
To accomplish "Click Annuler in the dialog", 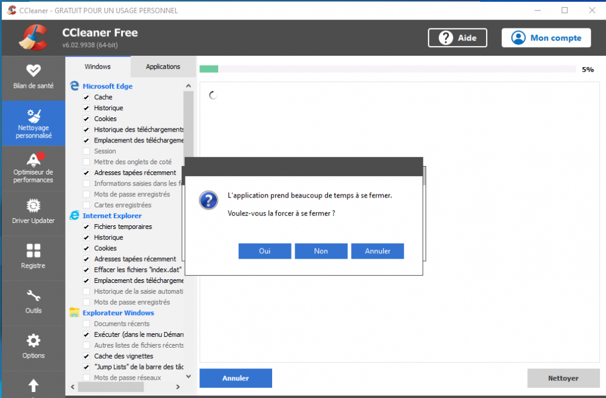I will point(378,251).
